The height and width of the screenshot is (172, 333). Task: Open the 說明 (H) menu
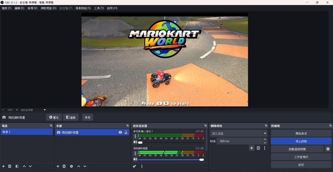click(x=112, y=8)
